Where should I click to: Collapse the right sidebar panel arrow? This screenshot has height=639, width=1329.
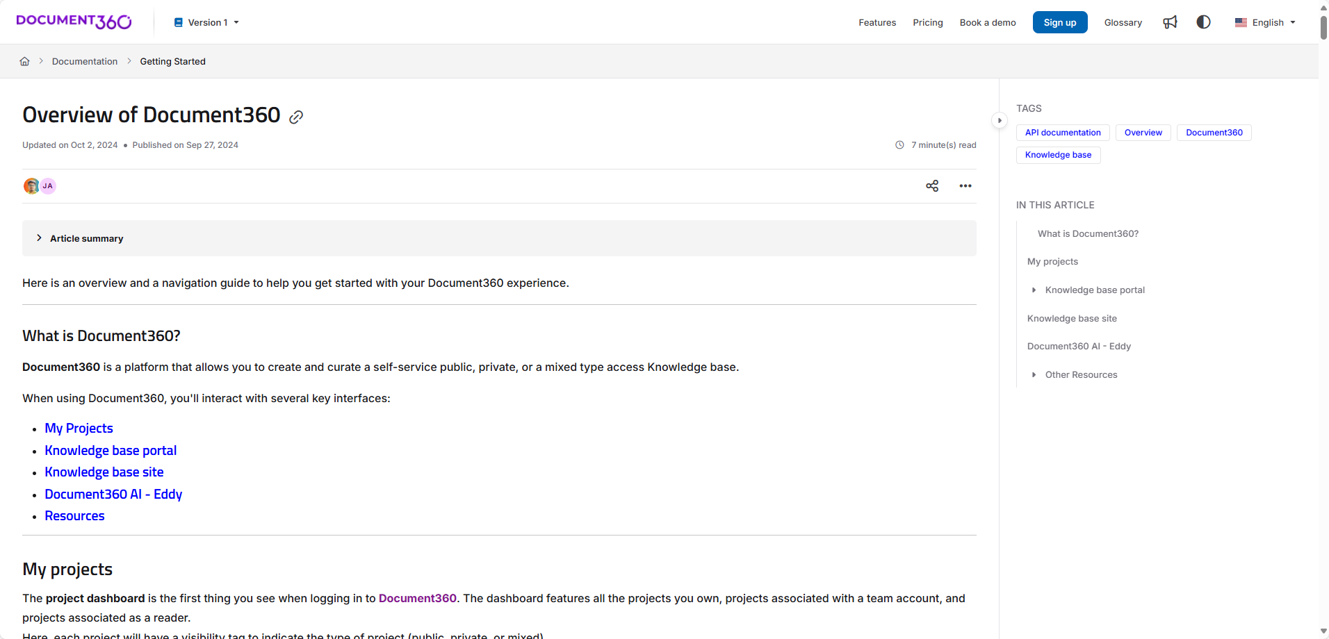coord(1000,120)
